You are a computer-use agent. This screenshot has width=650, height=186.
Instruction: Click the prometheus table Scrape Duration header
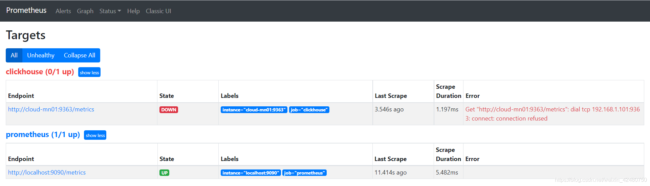448,154
